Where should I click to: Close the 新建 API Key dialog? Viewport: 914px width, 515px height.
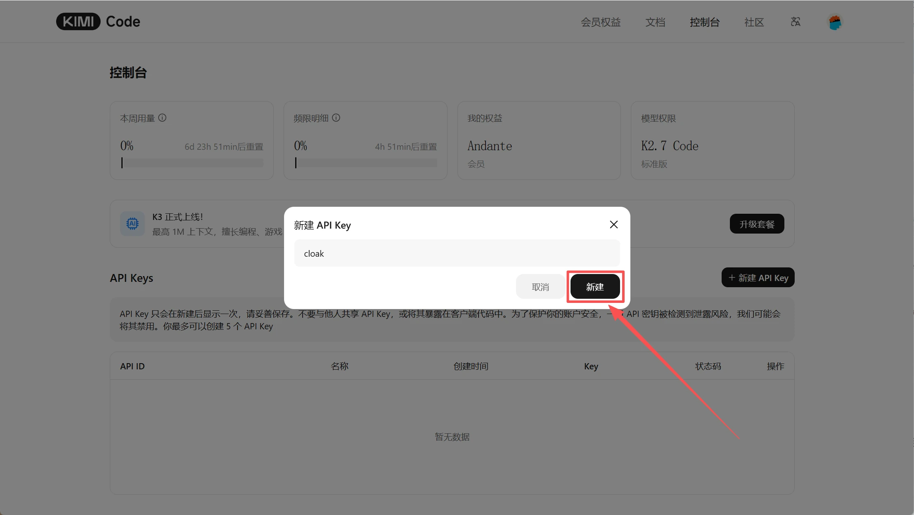point(613,224)
